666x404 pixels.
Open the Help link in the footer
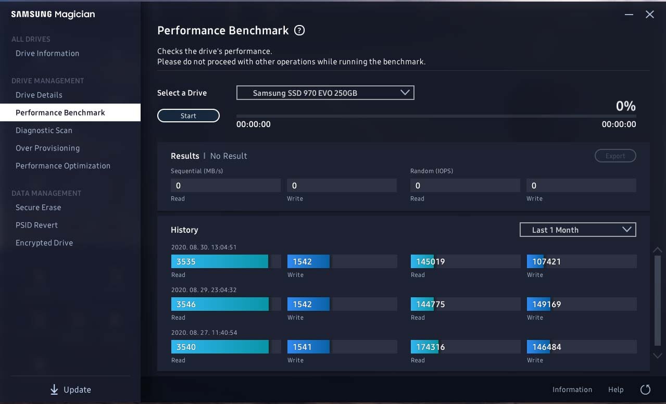point(615,389)
